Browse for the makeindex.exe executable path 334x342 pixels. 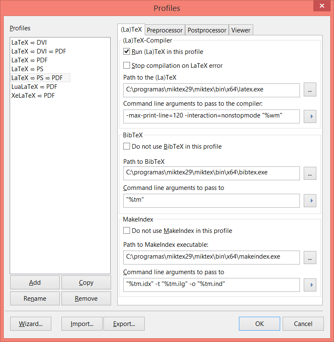coord(310,257)
